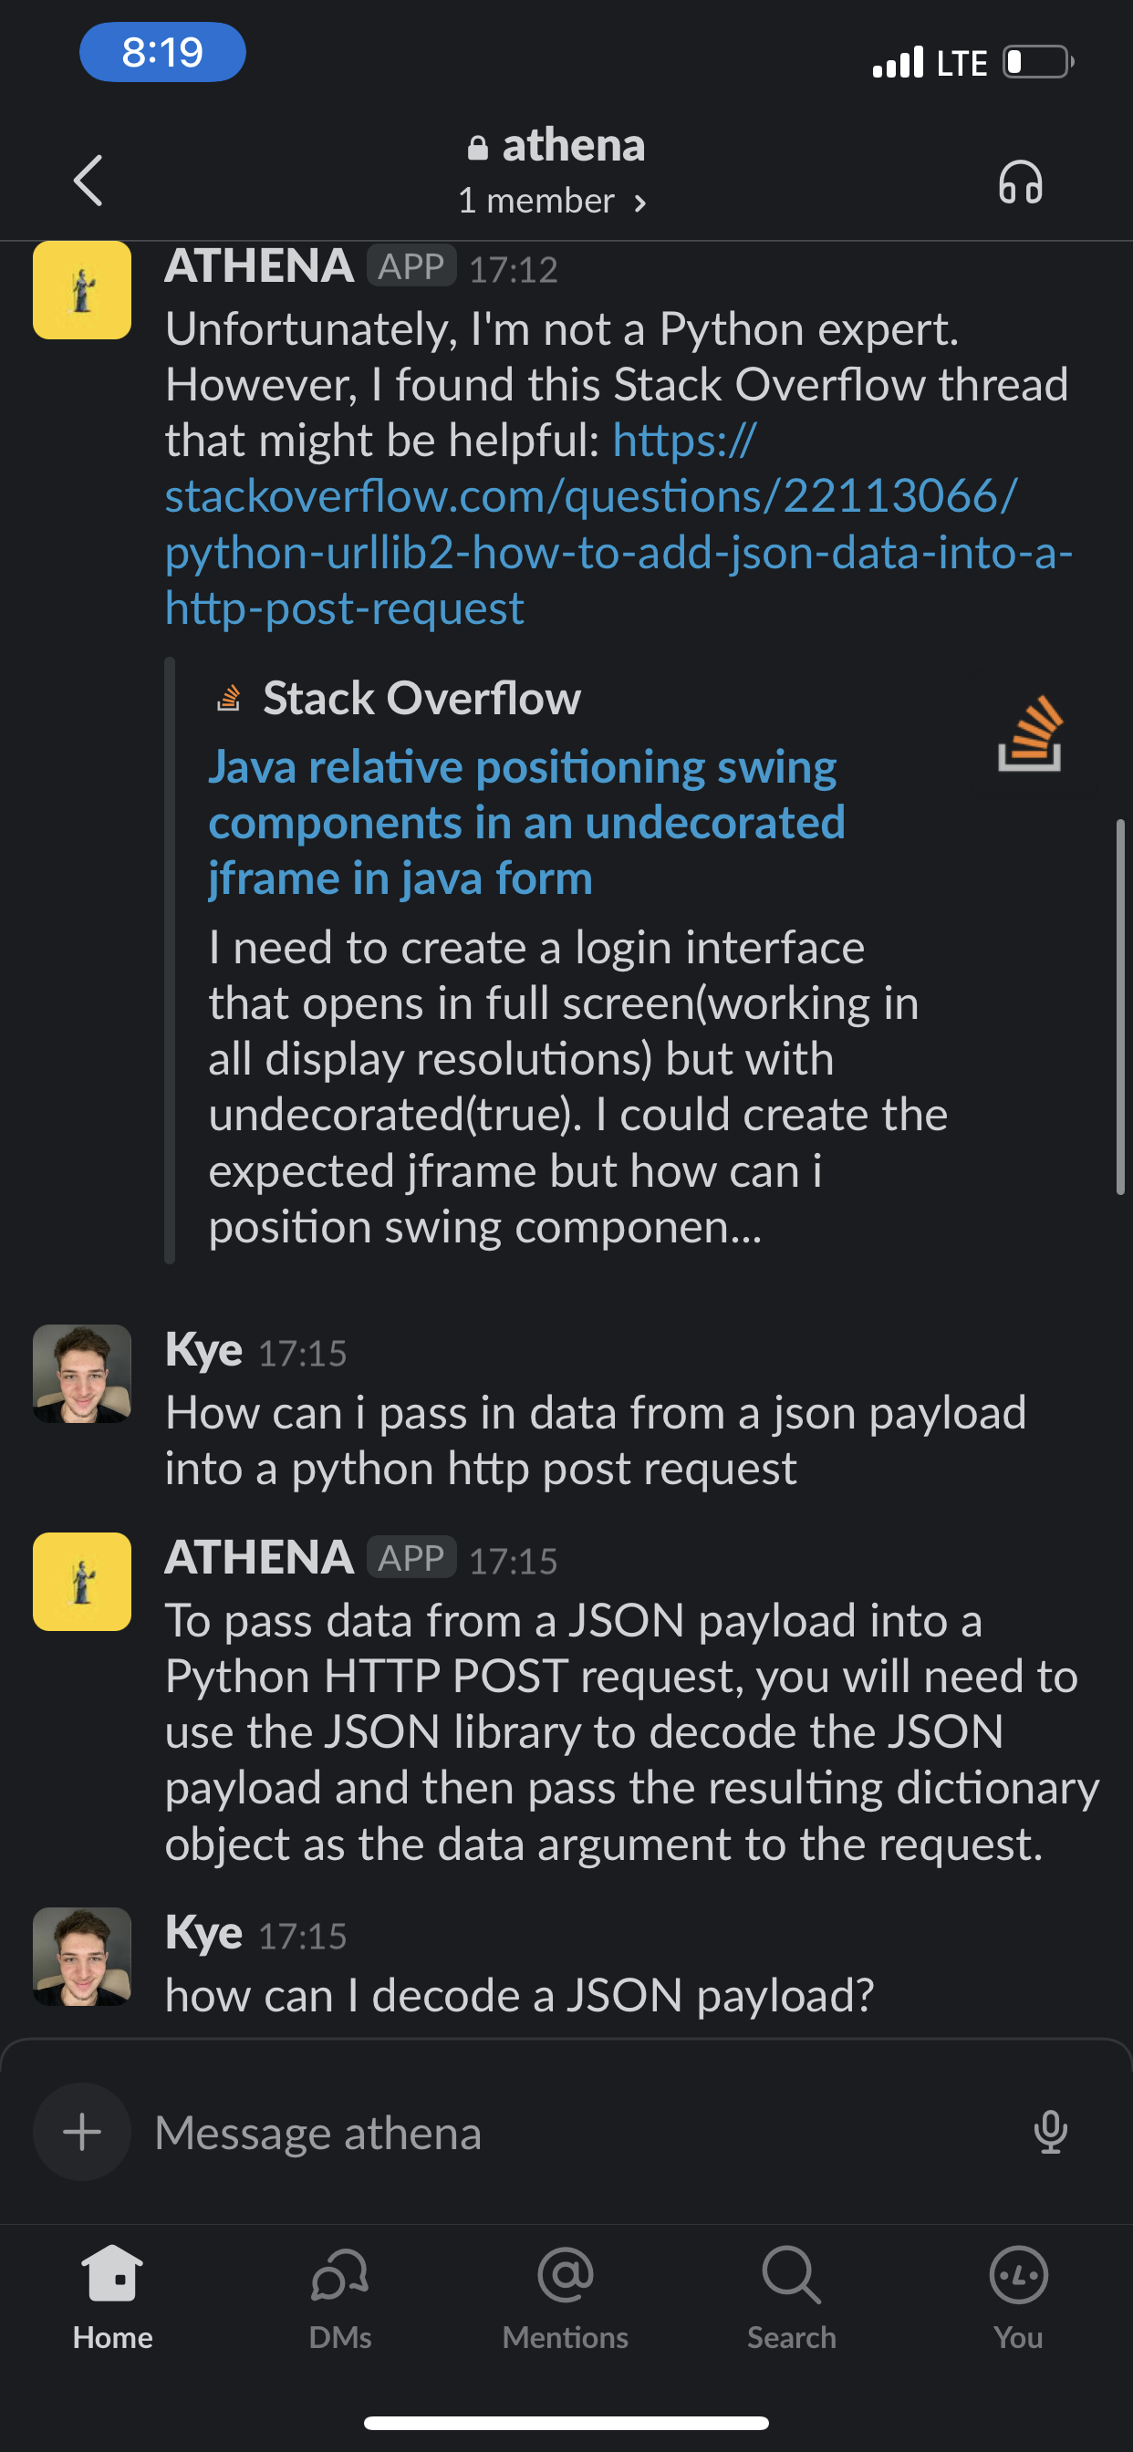Go back using the left chevron arrow

point(88,181)
